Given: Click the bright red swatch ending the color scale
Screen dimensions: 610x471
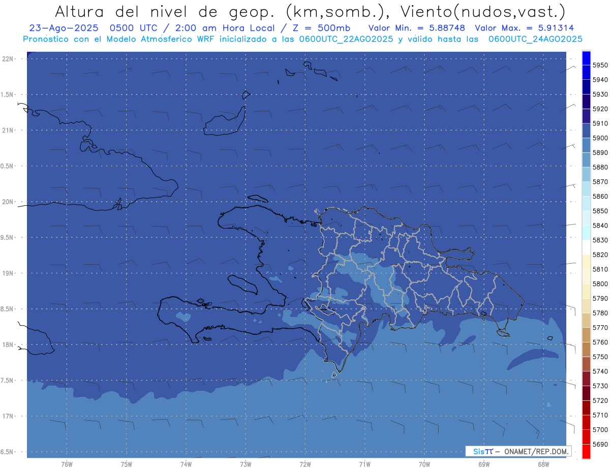Looking at the screenshot, I should point(586,451).
